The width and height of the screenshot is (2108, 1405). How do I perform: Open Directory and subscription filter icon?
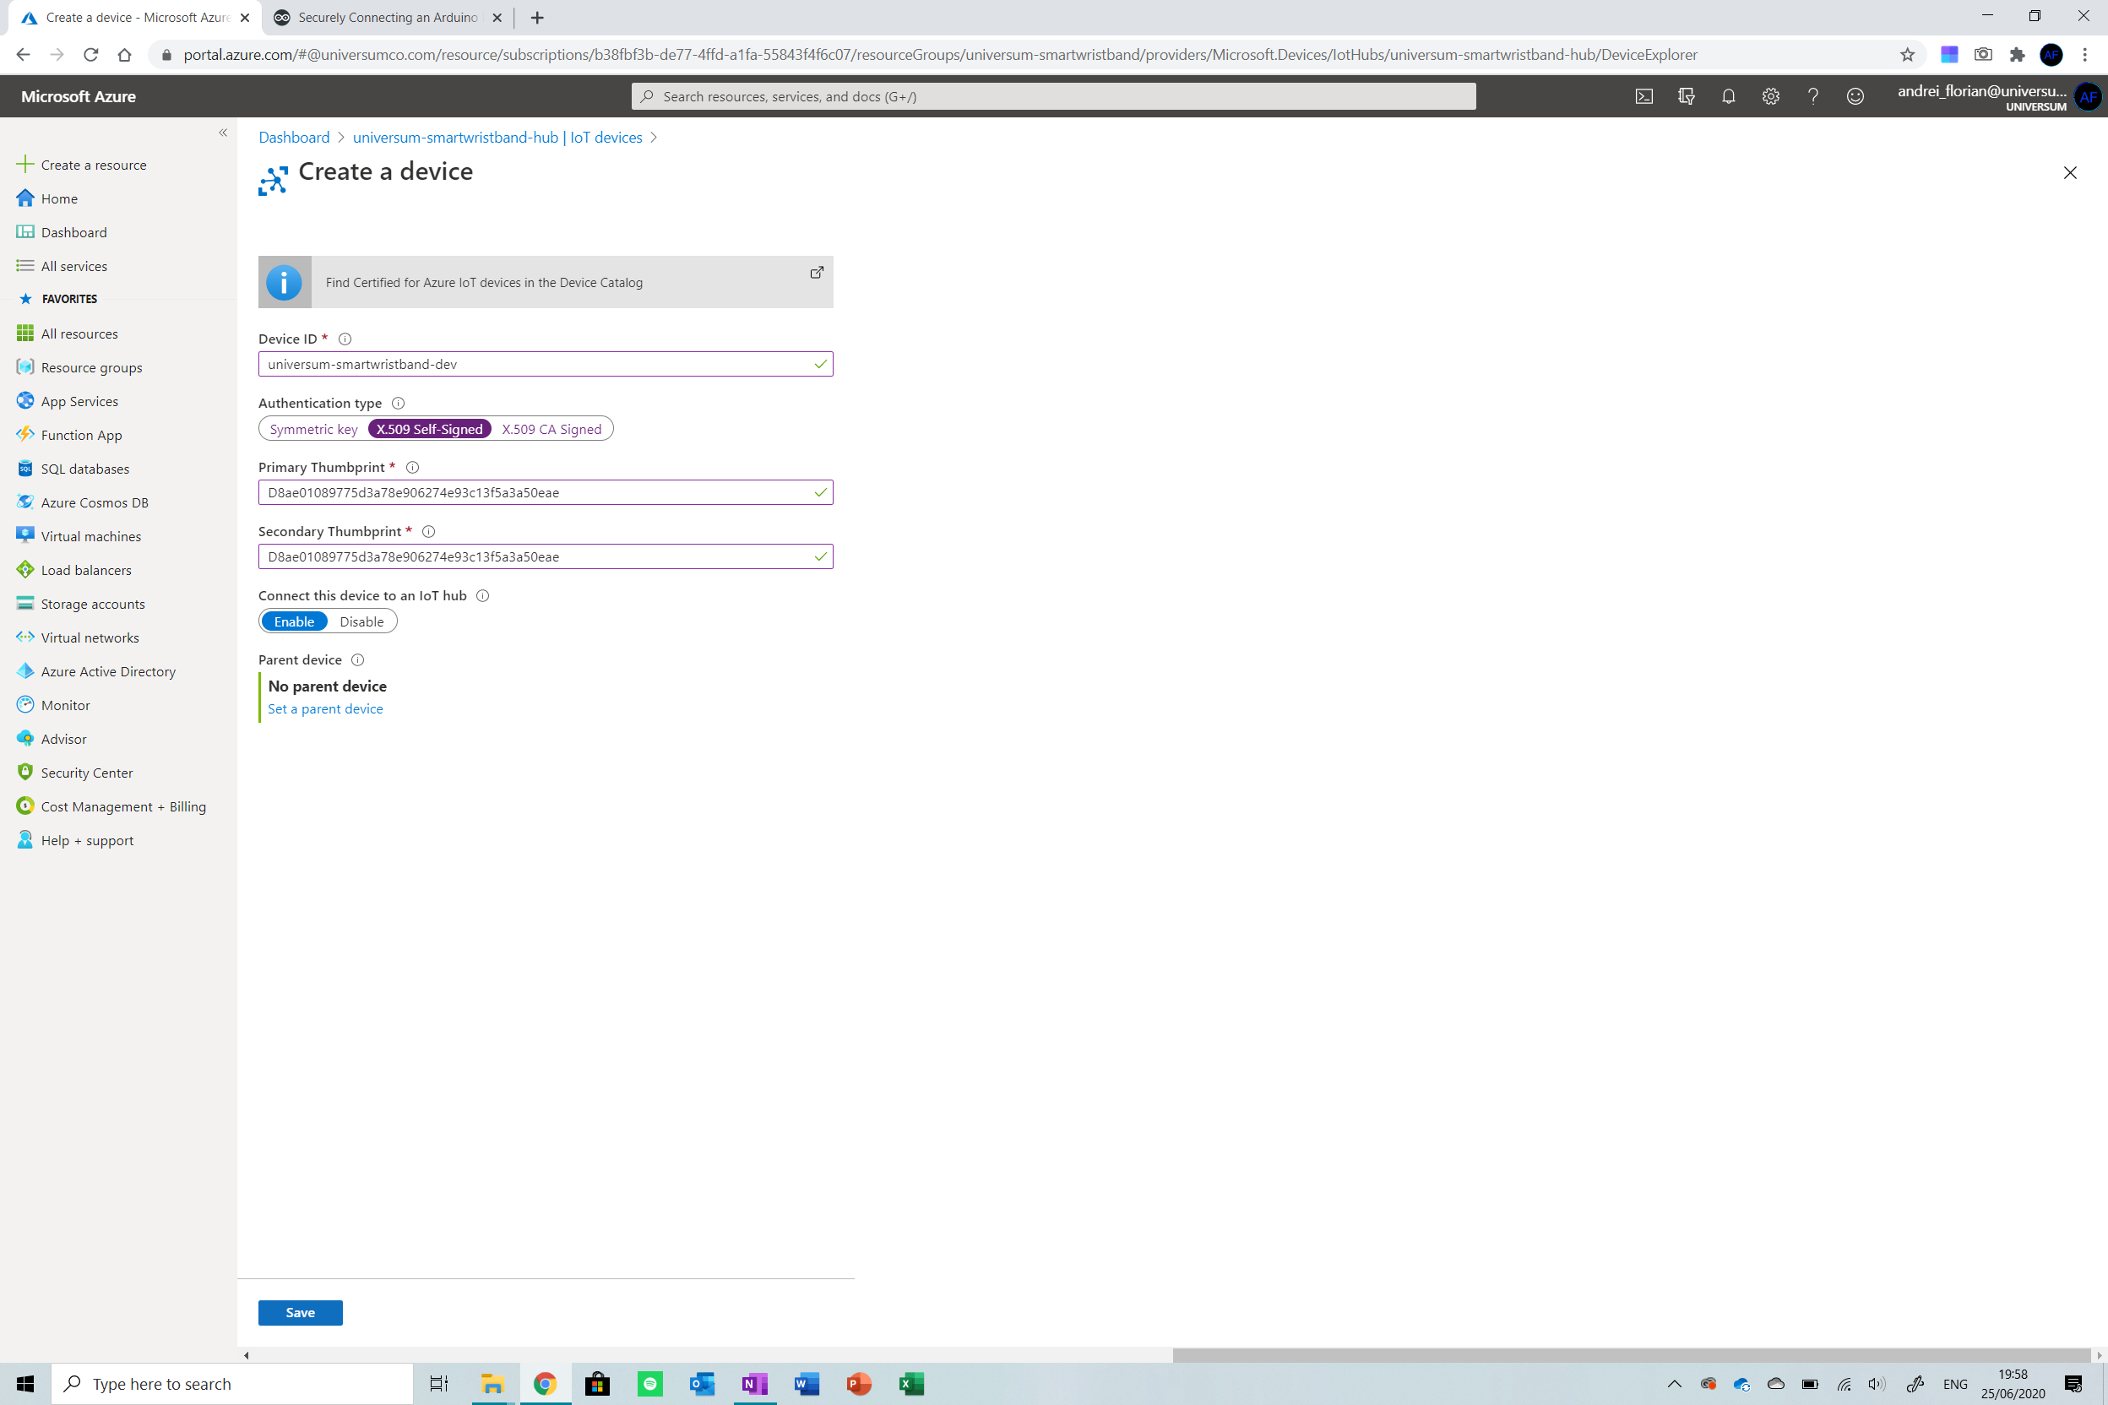pos(1686,96)
